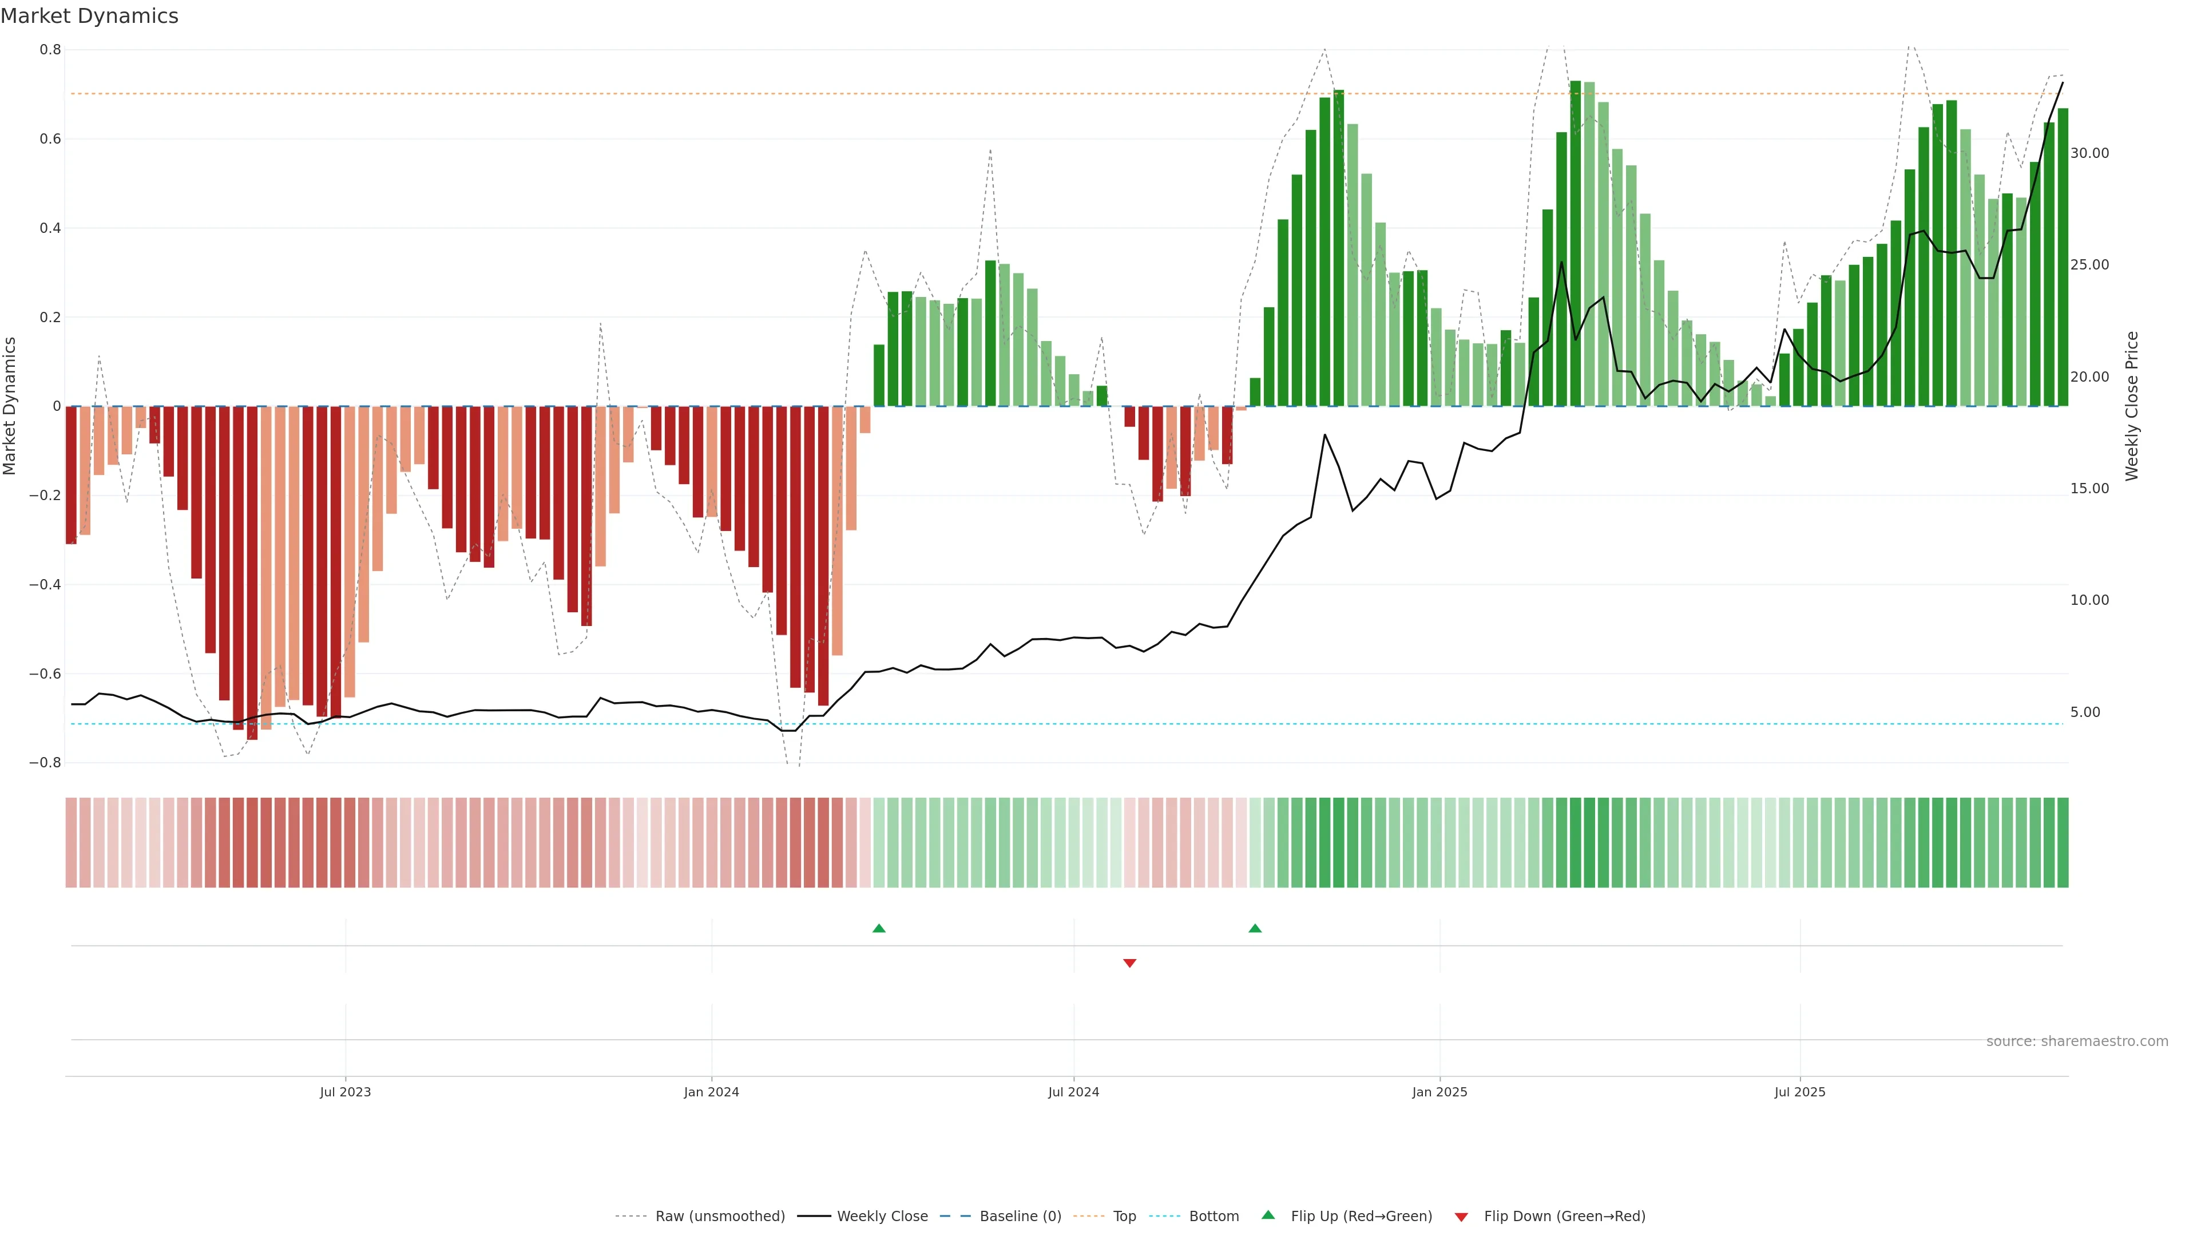
Task: Click the Raw (unsmoothed) legend dashed line icon
Action: point(630,1217)
